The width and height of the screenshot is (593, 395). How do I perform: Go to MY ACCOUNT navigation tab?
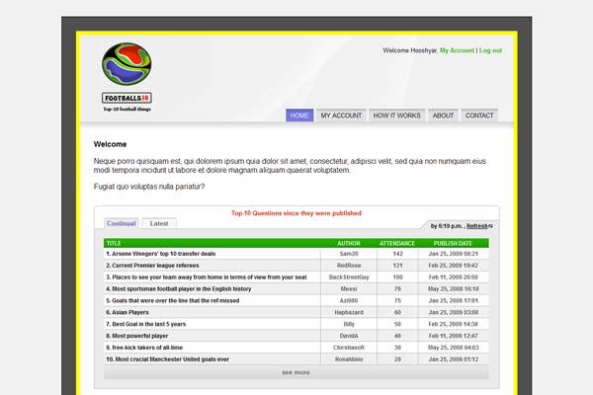point(341,116)
